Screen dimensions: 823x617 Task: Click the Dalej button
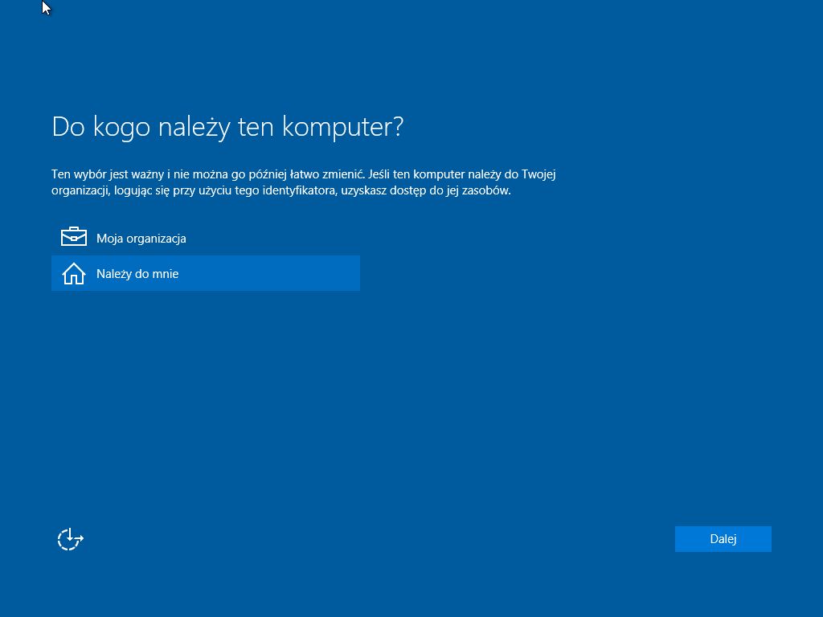coord(723,539)
